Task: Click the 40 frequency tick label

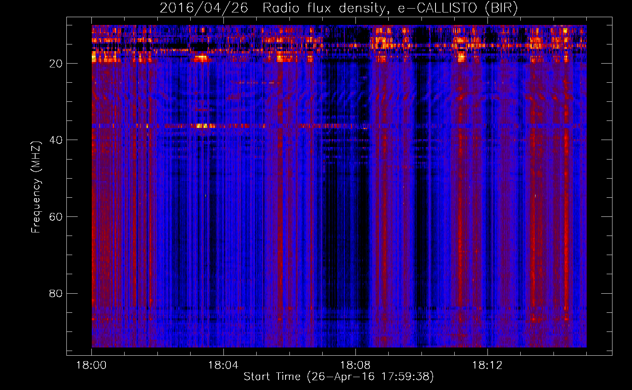Action: point(56,140)
